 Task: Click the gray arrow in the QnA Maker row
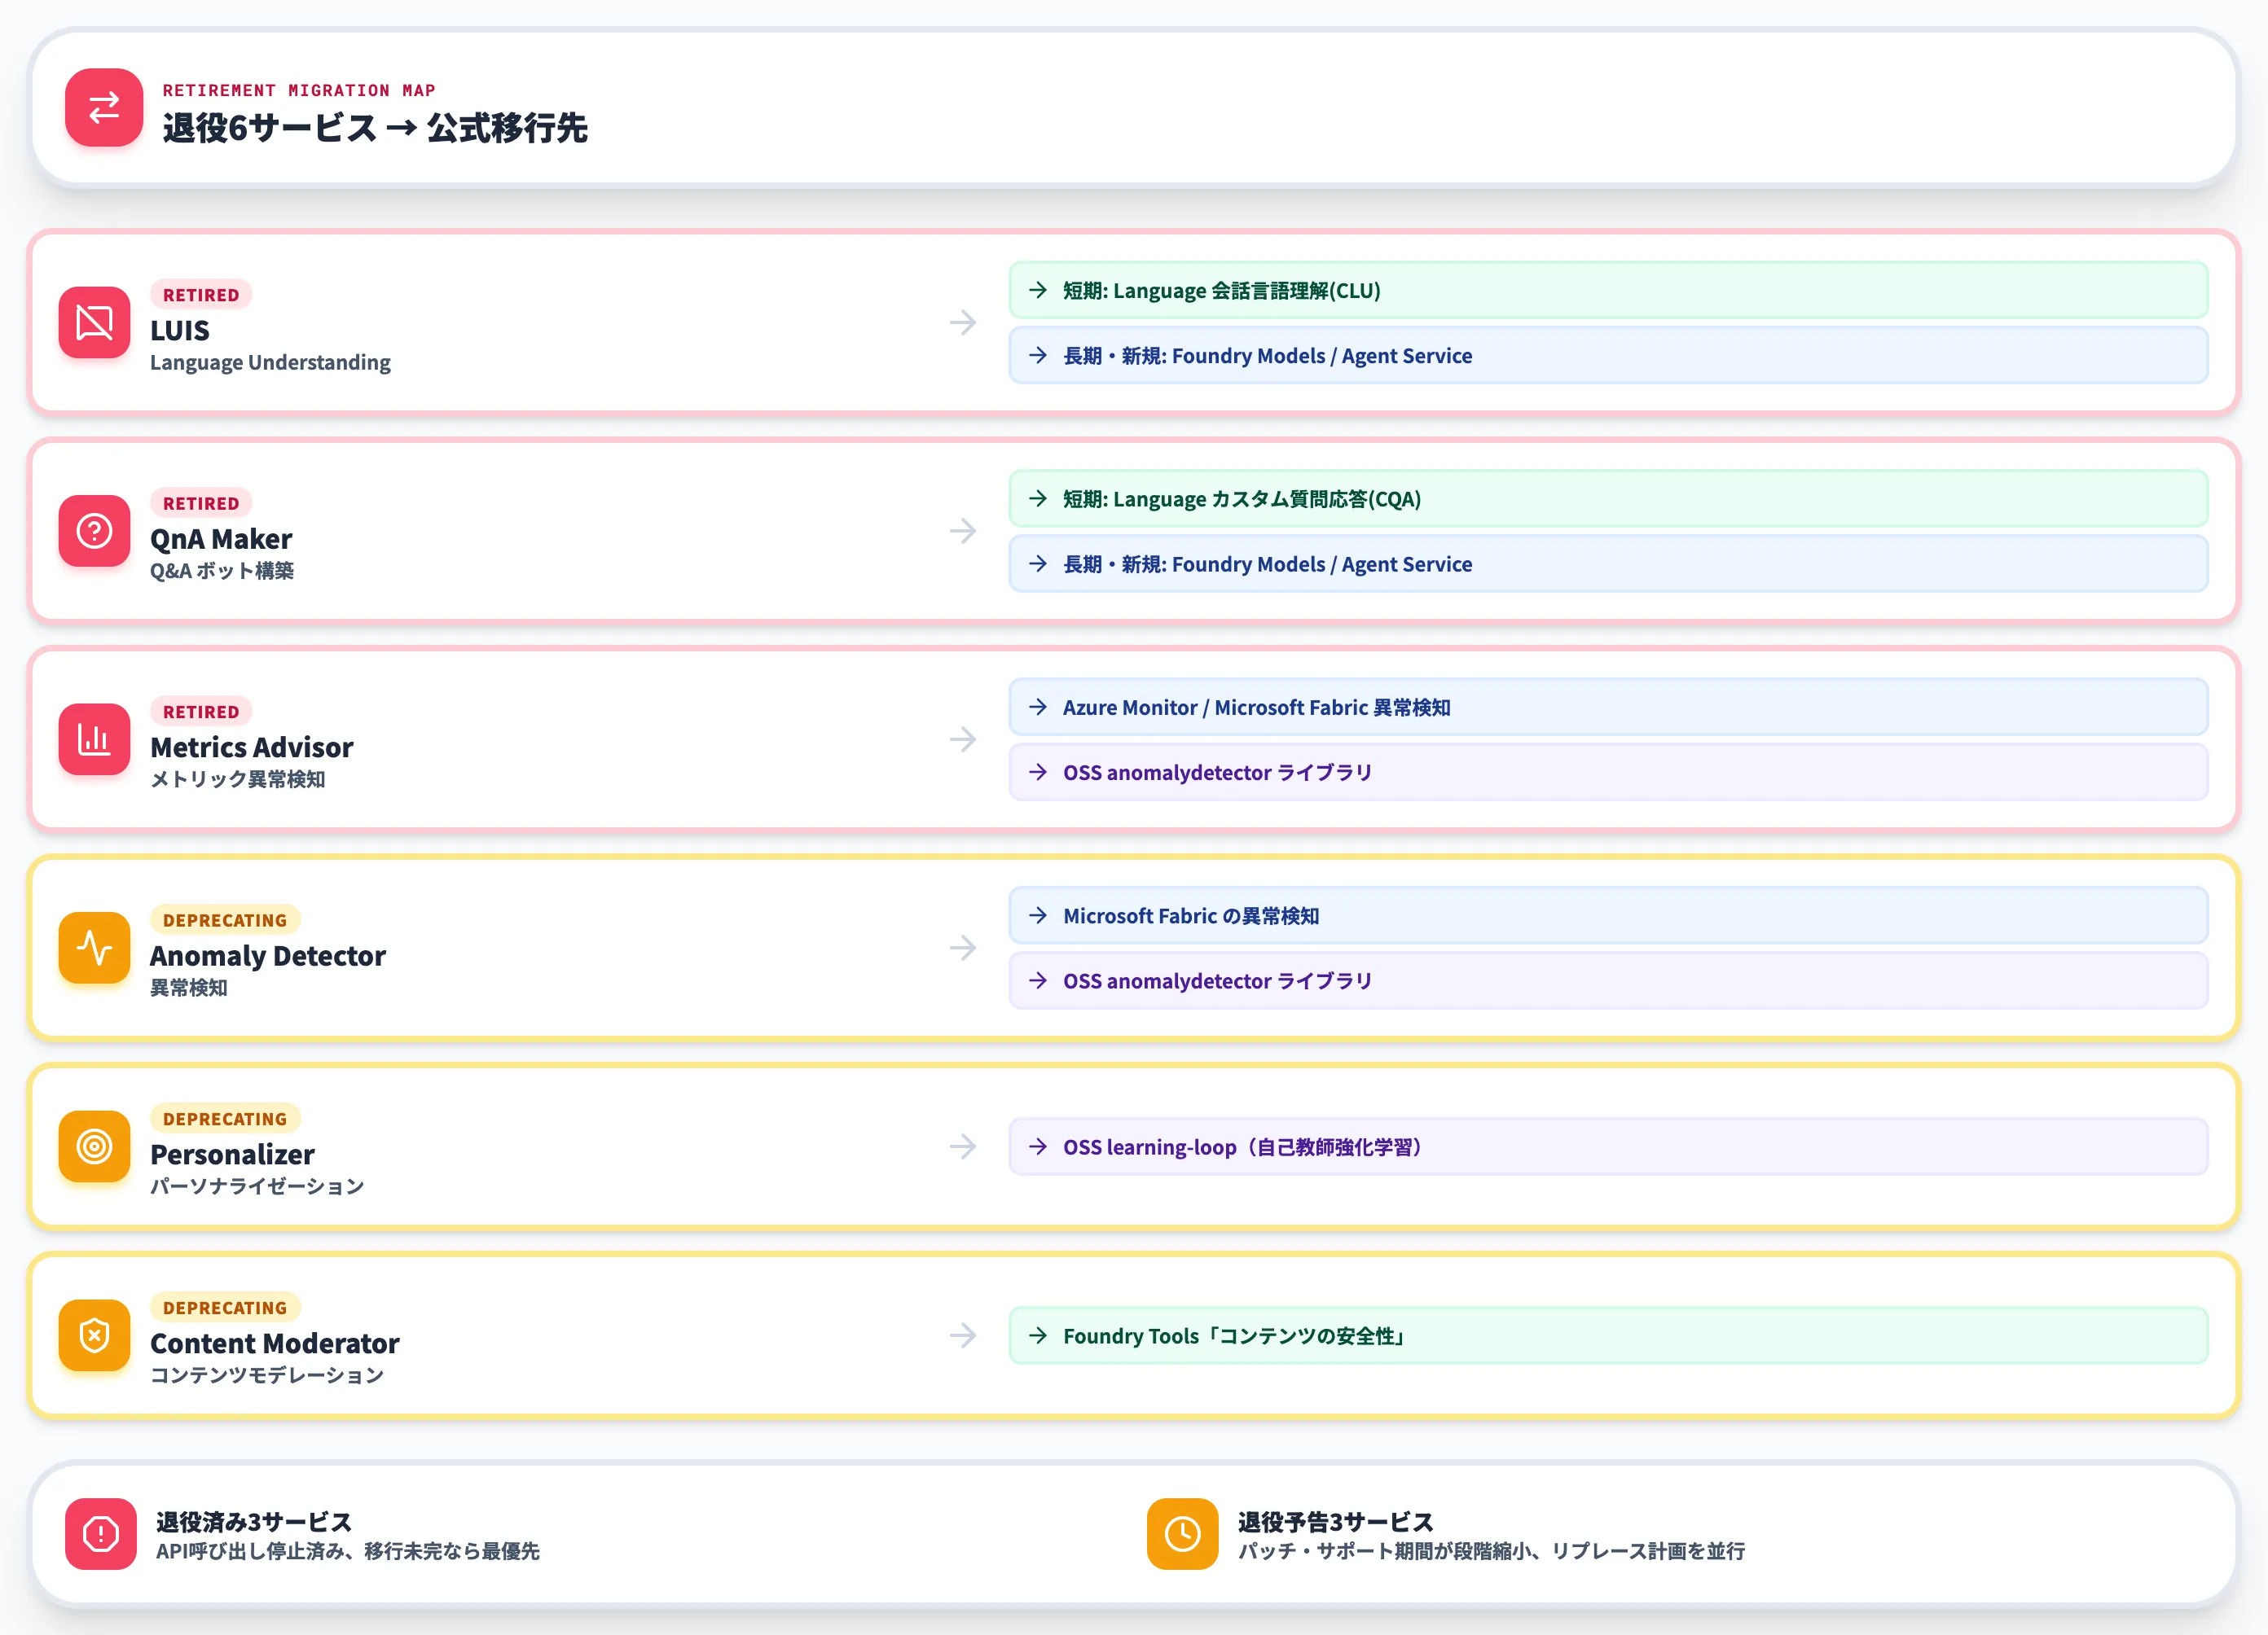tap(963, 531)
